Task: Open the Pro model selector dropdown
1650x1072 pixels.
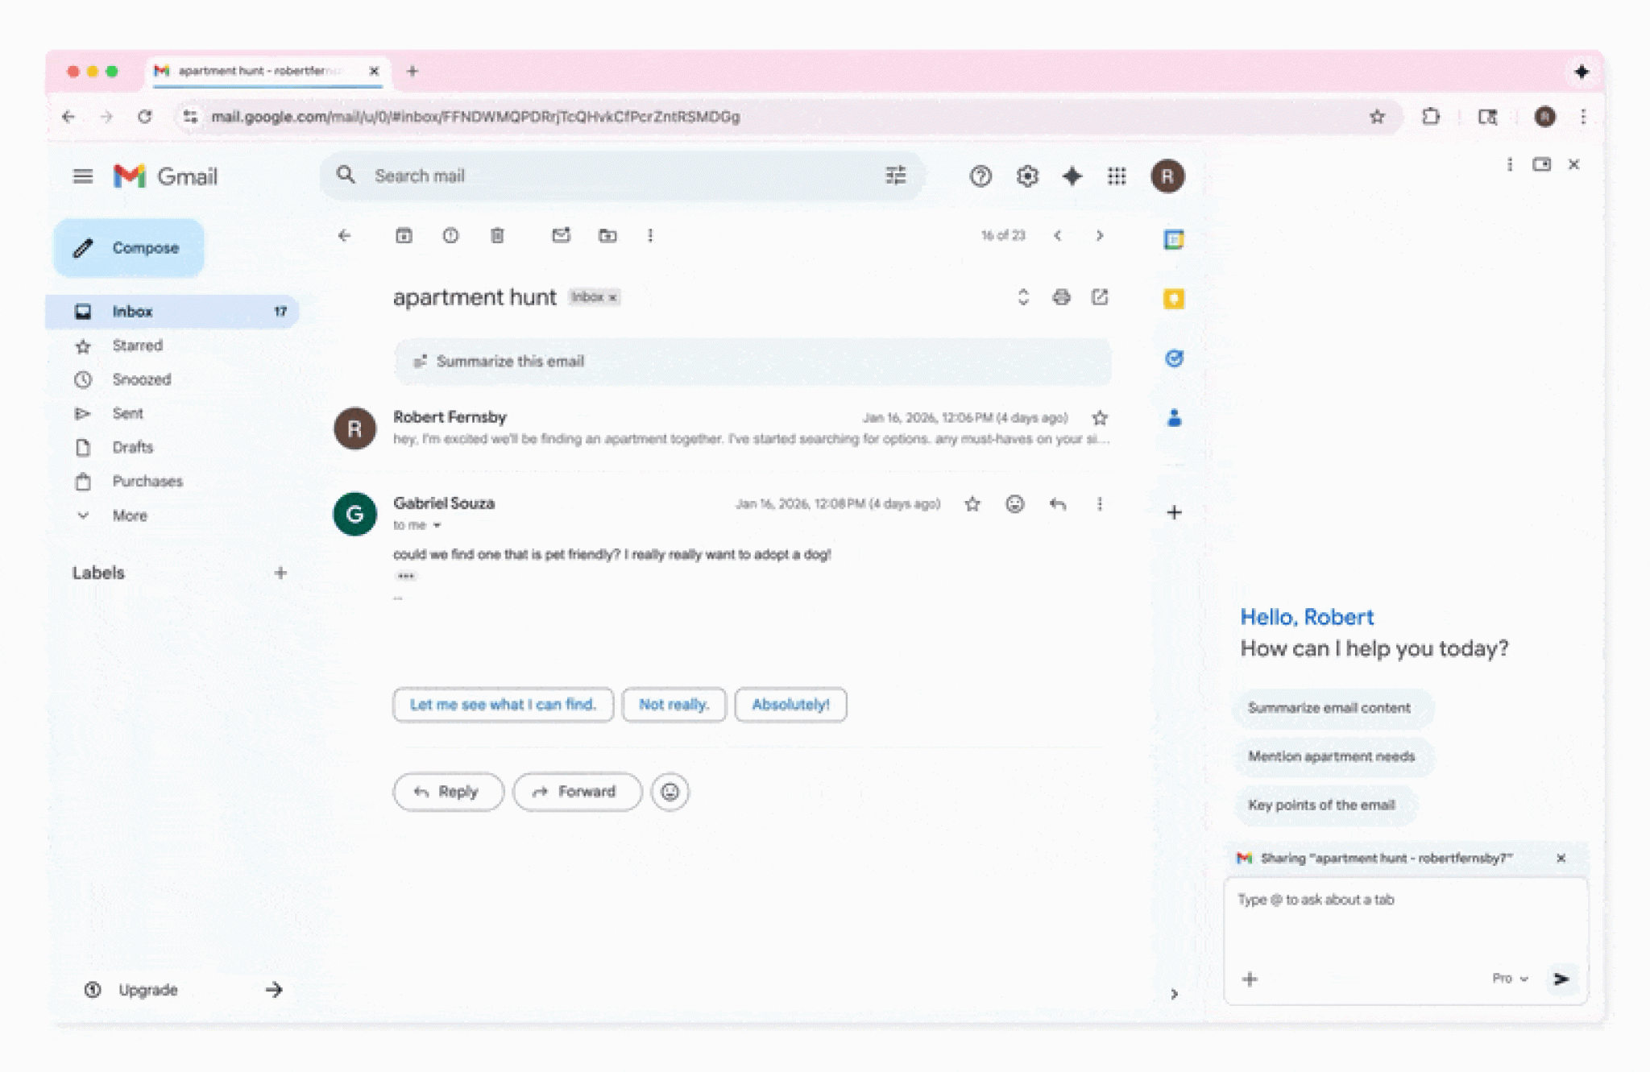Action: (1509, 979)
